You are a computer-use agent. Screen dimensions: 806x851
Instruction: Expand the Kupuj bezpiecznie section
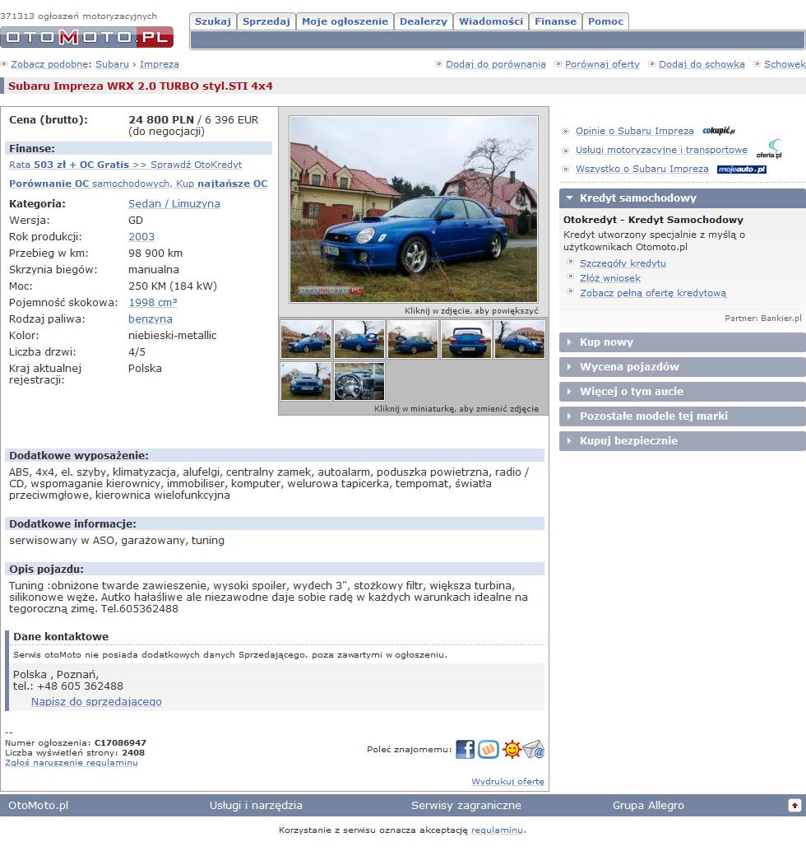click(683, 441)
